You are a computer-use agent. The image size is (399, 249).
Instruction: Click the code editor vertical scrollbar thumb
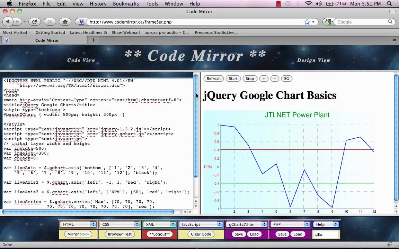pos(196,126)
